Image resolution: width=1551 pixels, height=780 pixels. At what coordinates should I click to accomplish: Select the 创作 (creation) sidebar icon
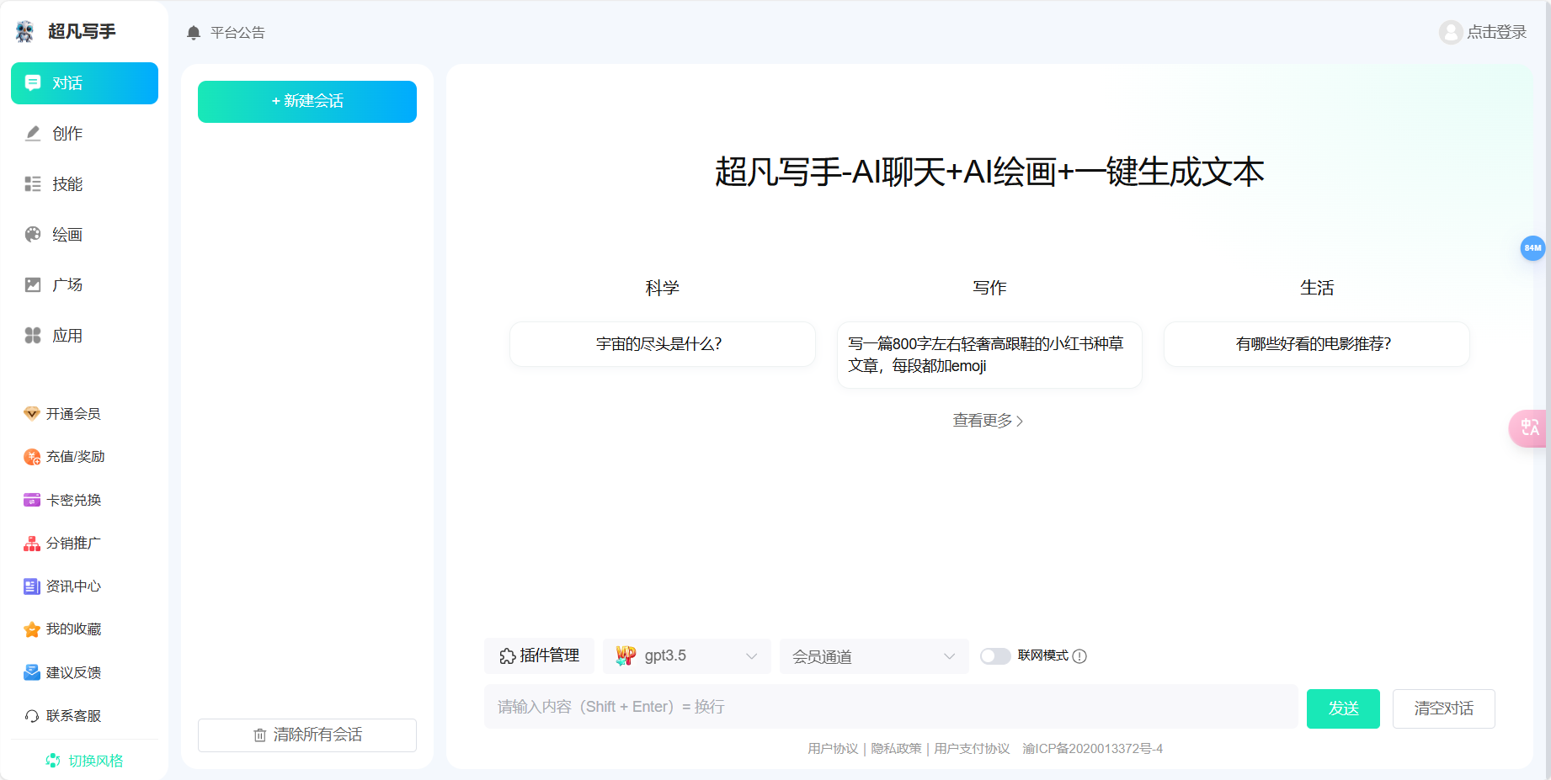(x=31, y=133)
